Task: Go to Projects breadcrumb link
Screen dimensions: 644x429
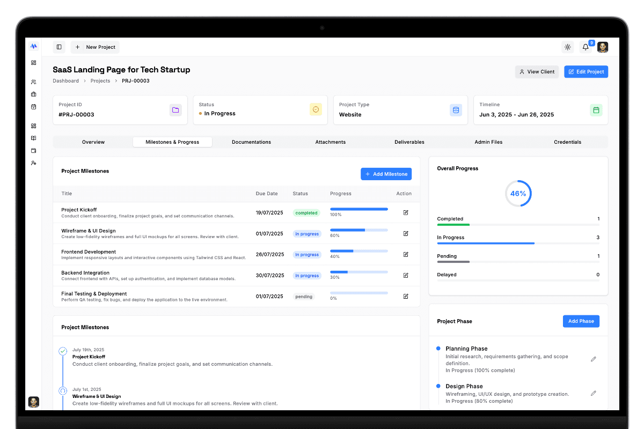Action: tap(100, 81)
